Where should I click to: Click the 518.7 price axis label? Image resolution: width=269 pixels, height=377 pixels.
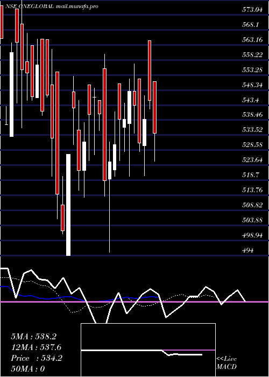coord(251,175)
